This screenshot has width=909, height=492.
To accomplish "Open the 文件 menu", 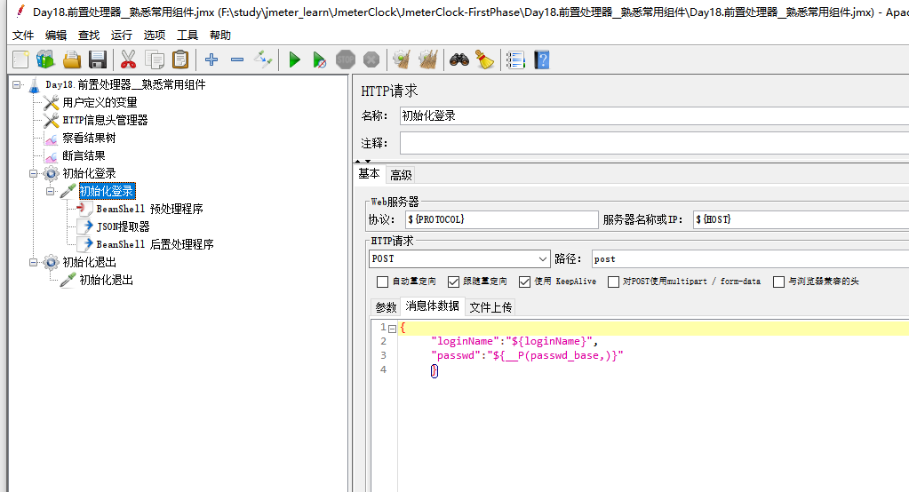I will coord(23,36).
